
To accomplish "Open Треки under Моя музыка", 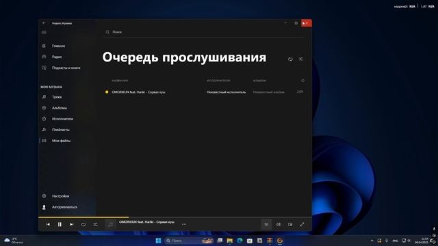I will coord(57,97).
